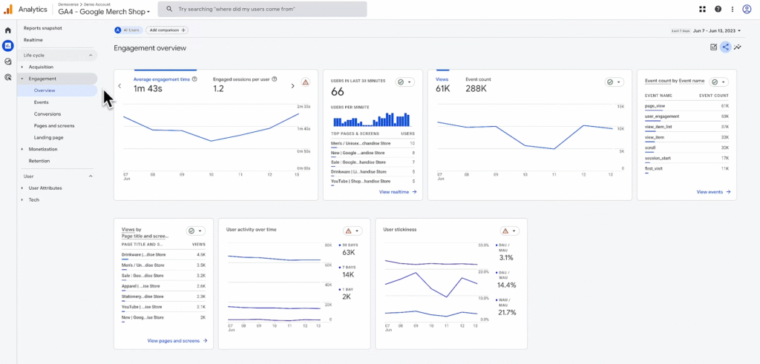Open the user account avatar
Image resolution: width=760 pixels, height=364 pixels.
(x=747, y=9)
